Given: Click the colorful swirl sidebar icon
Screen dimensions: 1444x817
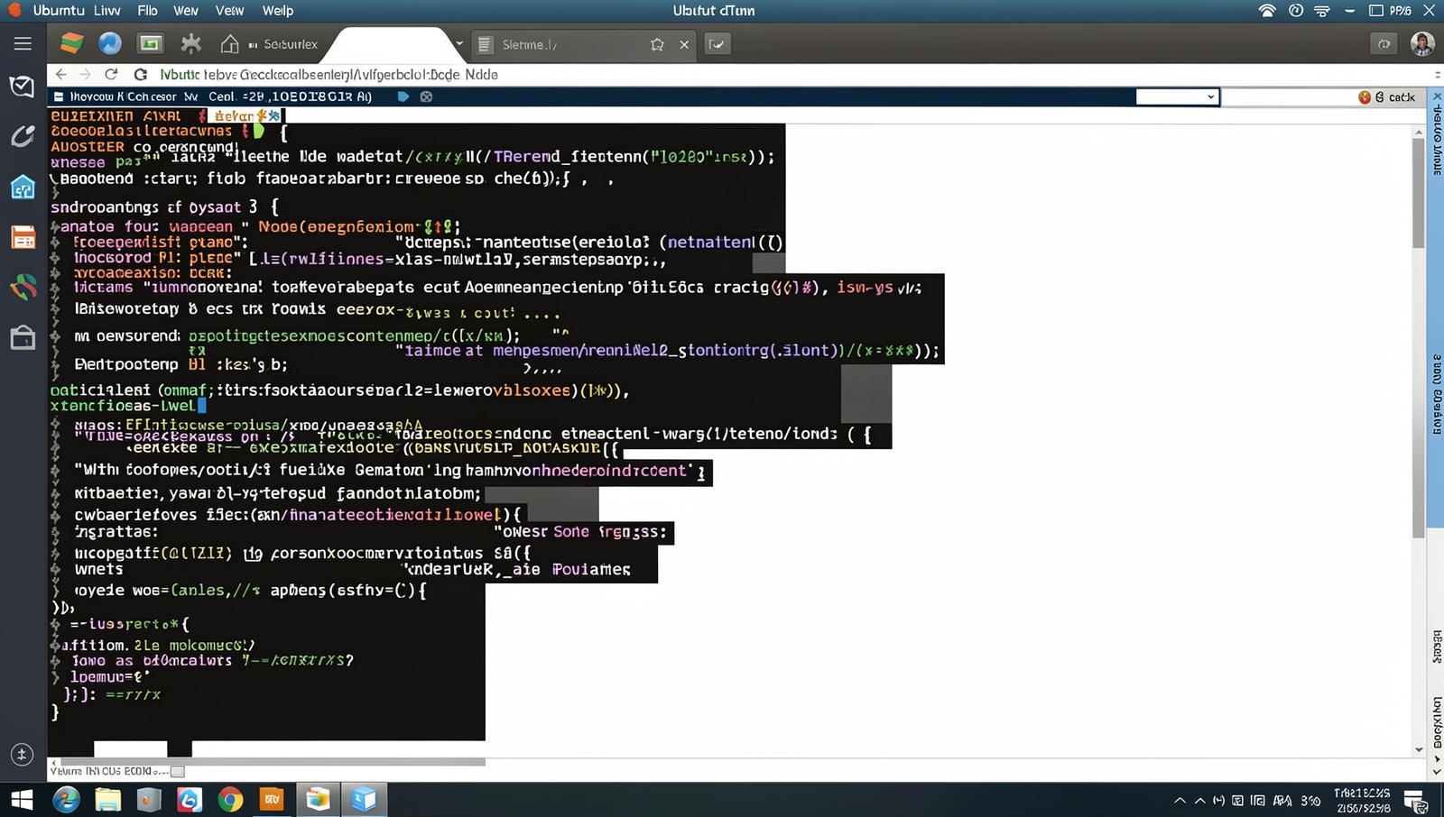Looking at the screenshot, I should pyautogui.click(x=23, y=287).
